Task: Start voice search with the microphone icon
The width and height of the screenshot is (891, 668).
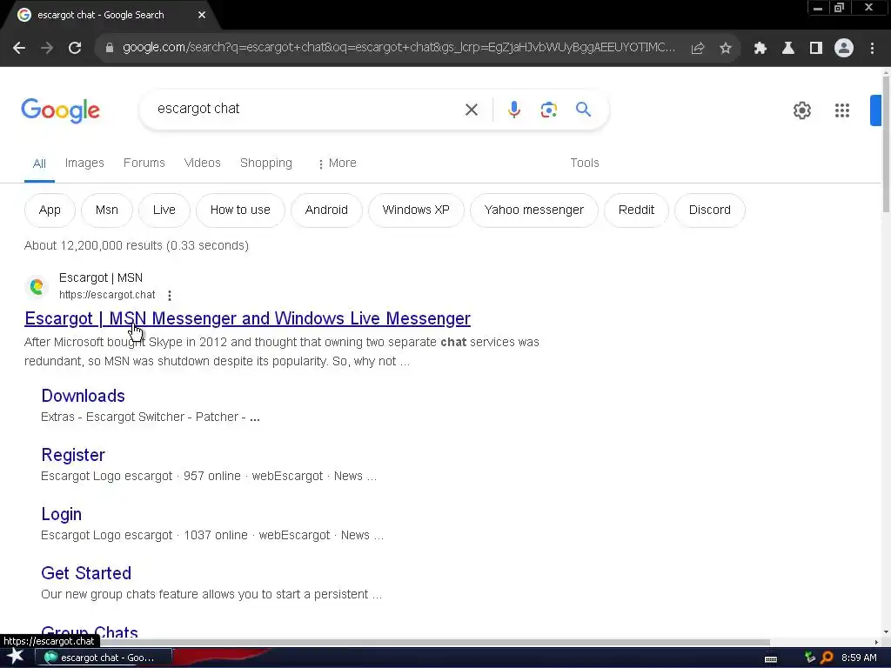Action: (x=514, y=110)
